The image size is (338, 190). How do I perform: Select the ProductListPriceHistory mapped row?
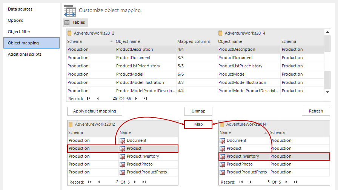pos(195,66)
